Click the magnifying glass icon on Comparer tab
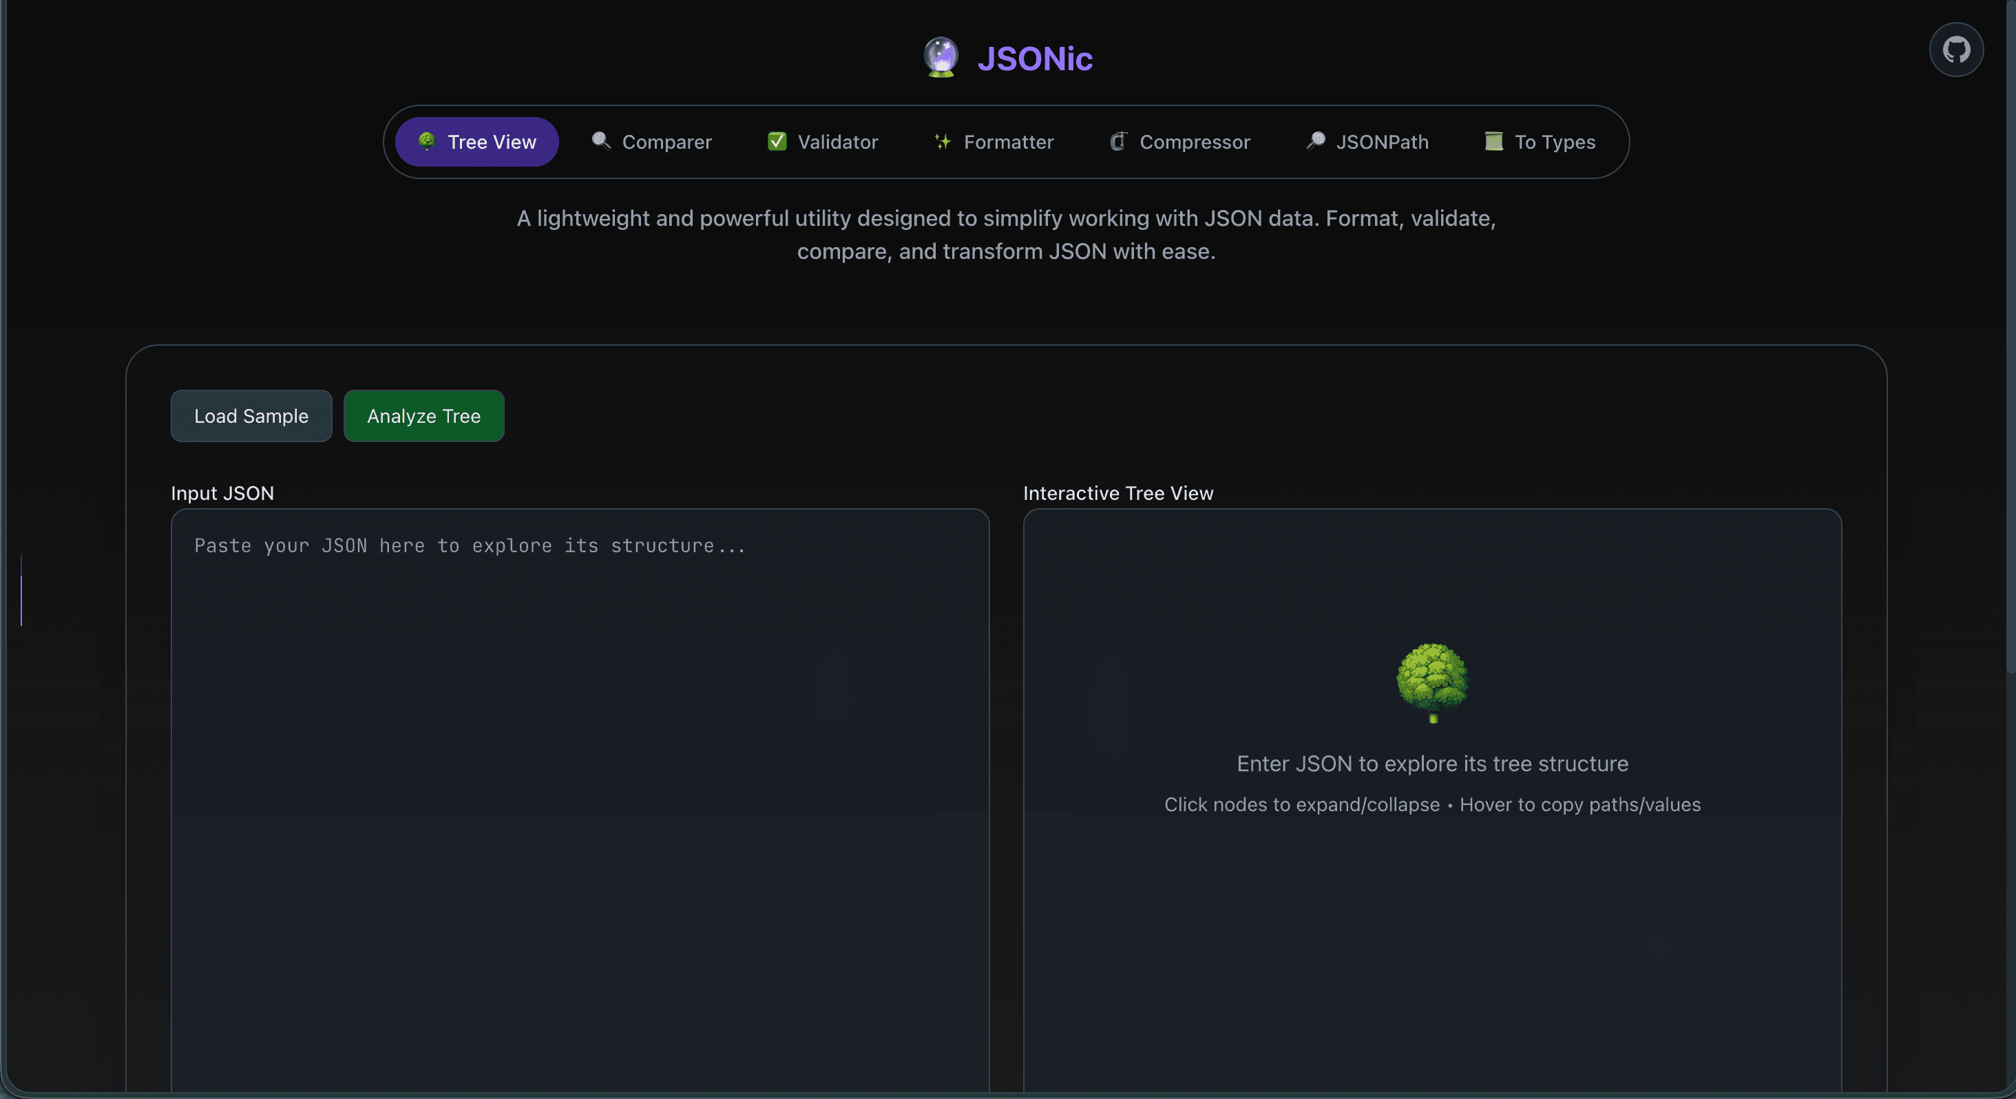2016x1099 pixels. (601, 142)
